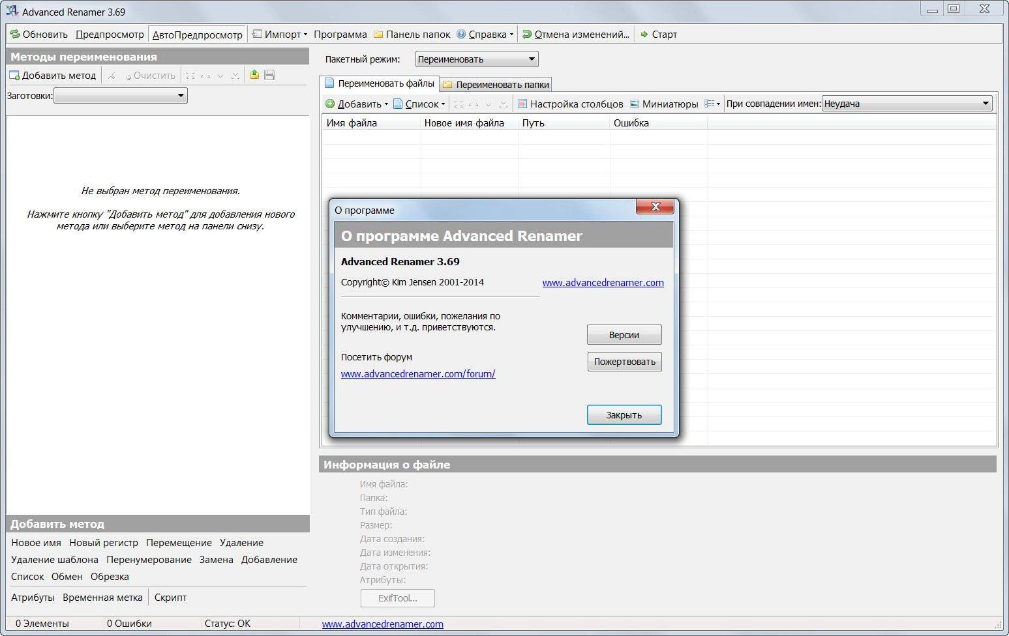The image size is (1009, 636).
Task: Add the Временная метка method
Action: (102, 598)
